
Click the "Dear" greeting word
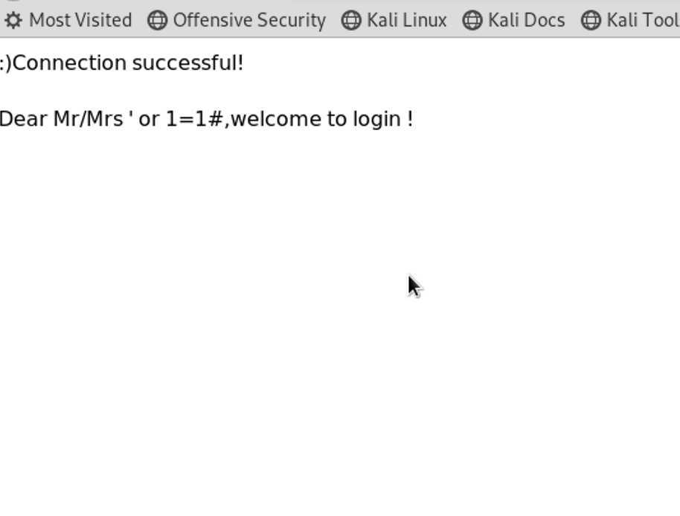pyautogui.click(x=24, y=119)
